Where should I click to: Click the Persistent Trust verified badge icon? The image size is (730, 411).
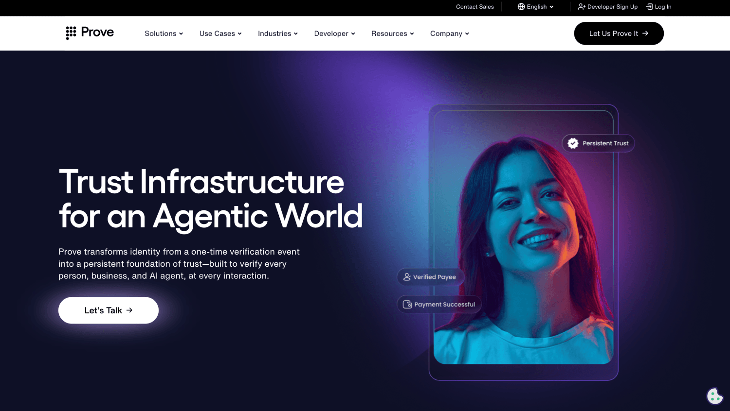point(573,143)
